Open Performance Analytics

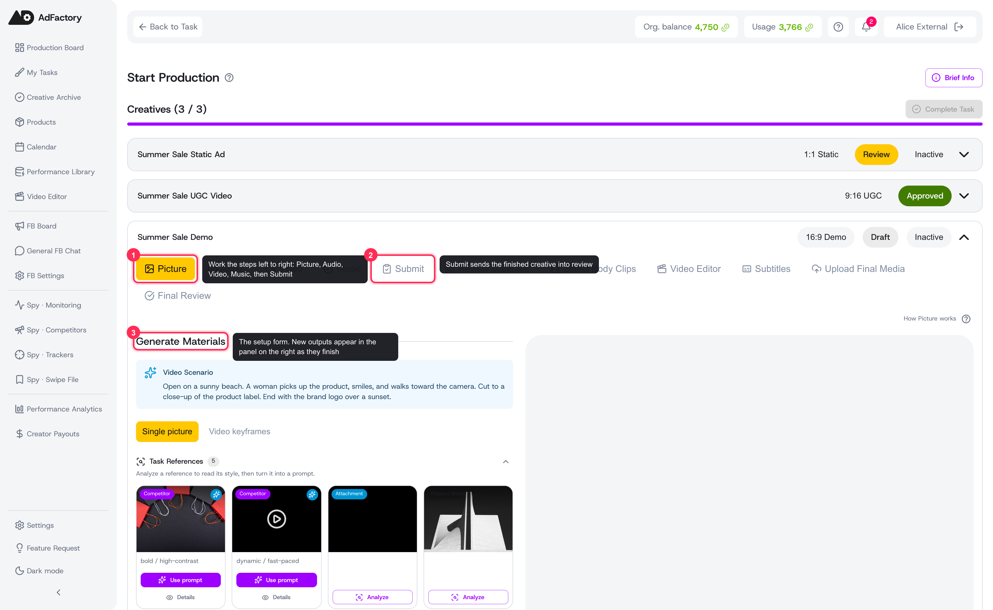58,409
